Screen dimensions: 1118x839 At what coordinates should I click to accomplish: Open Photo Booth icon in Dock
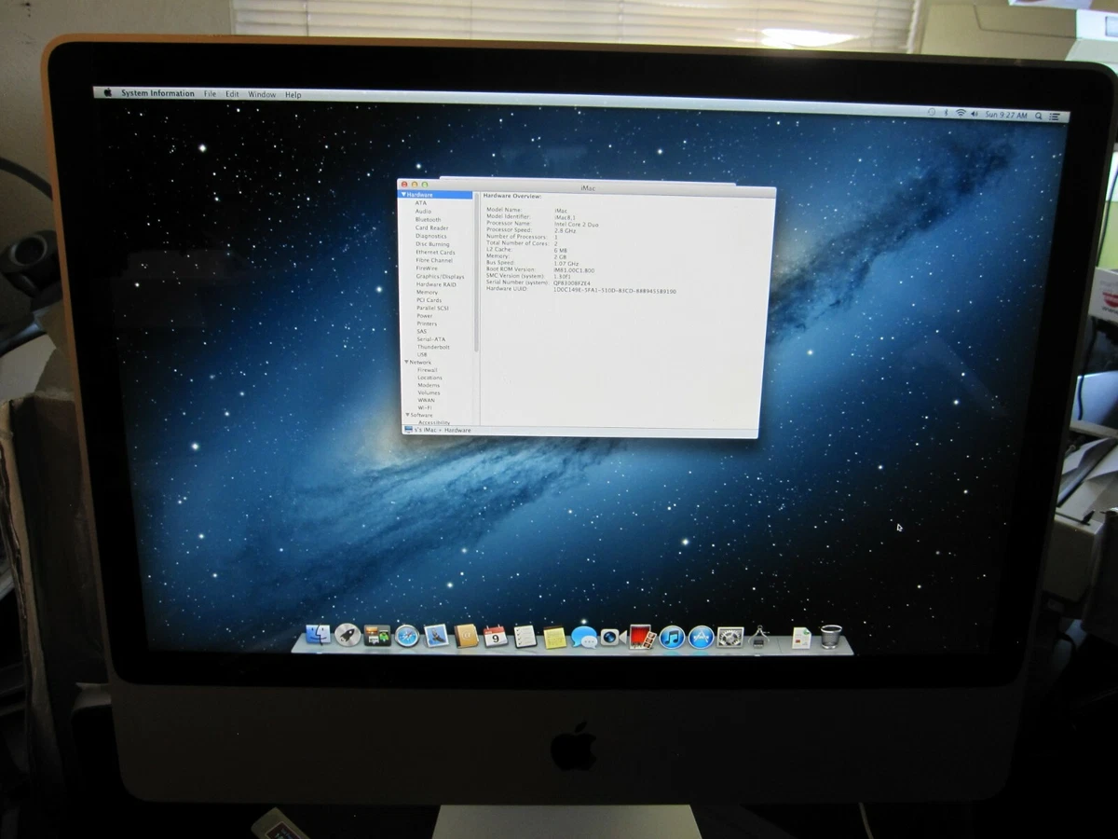click(641, 637)
